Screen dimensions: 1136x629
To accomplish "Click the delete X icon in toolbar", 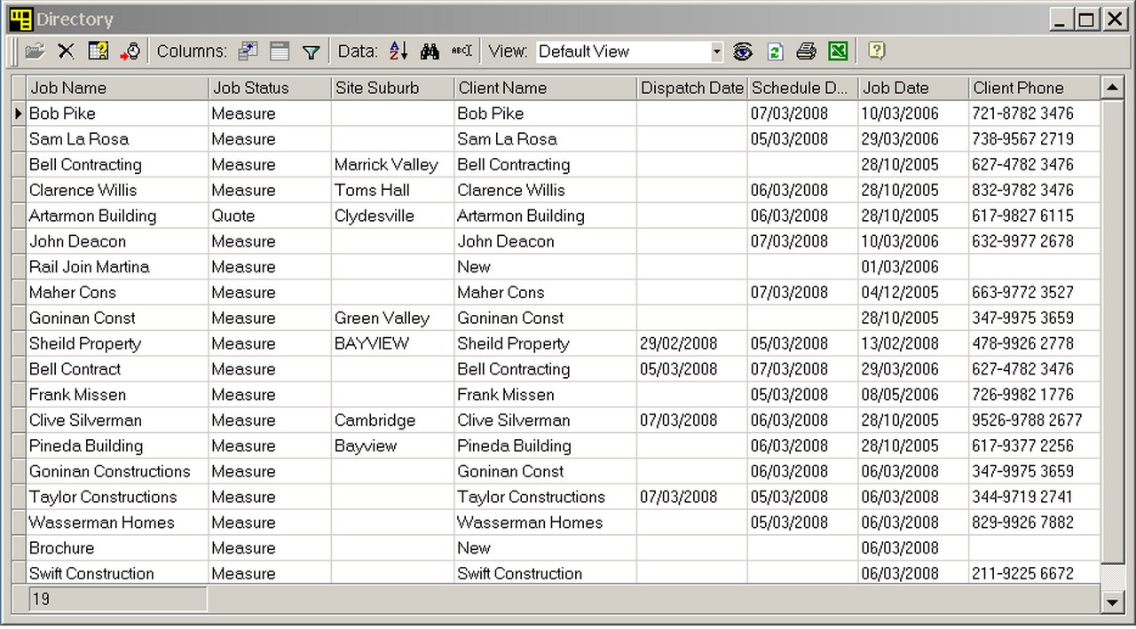I will 66,51.
